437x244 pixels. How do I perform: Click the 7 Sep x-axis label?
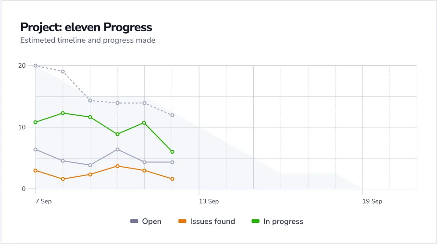[43, 201]
